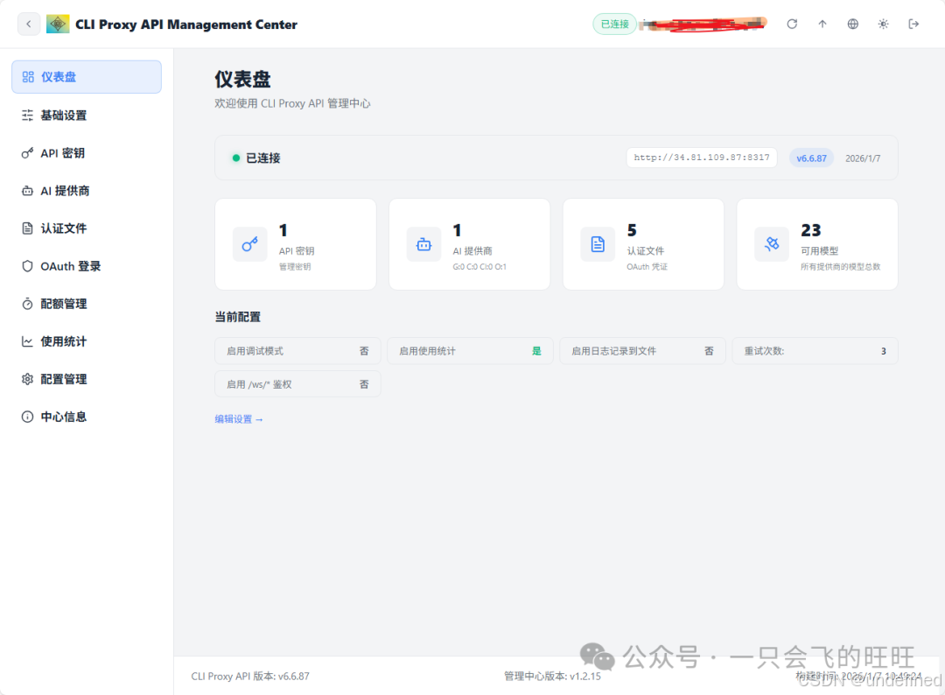Image resolution: width=945 pixels, height=695 pixels.
Task: Open language switcher globe icon
Action: pyautogui.click(x=853, y=25)
